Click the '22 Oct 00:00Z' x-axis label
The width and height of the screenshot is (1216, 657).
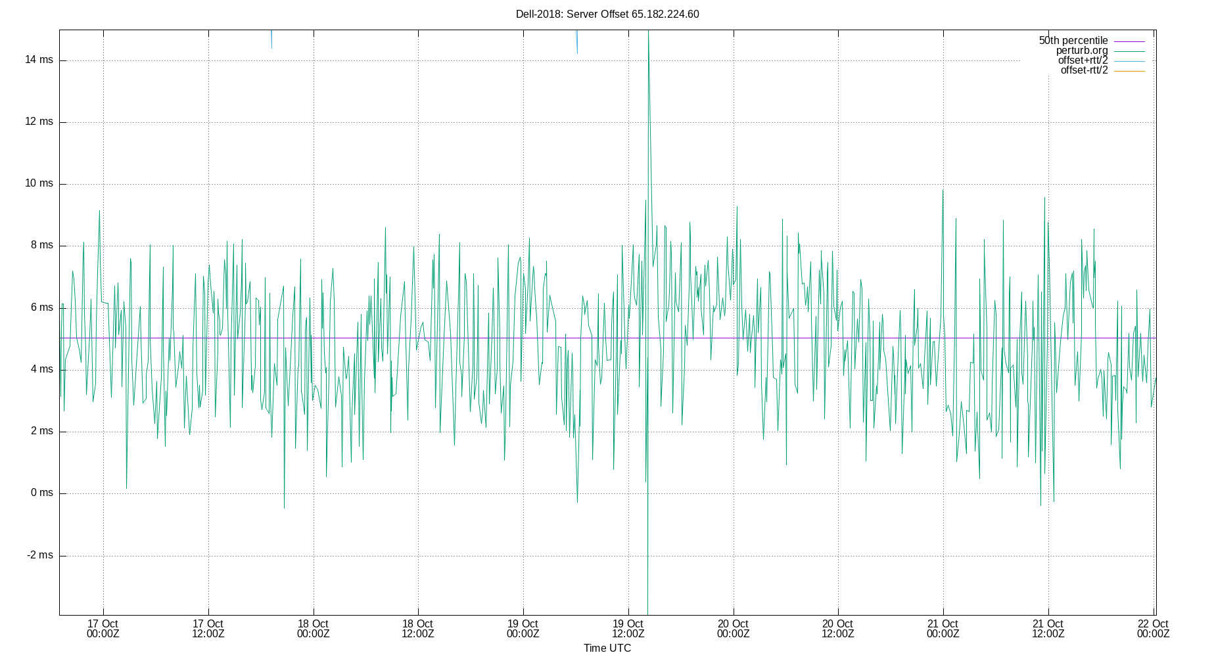[1153, 629]
